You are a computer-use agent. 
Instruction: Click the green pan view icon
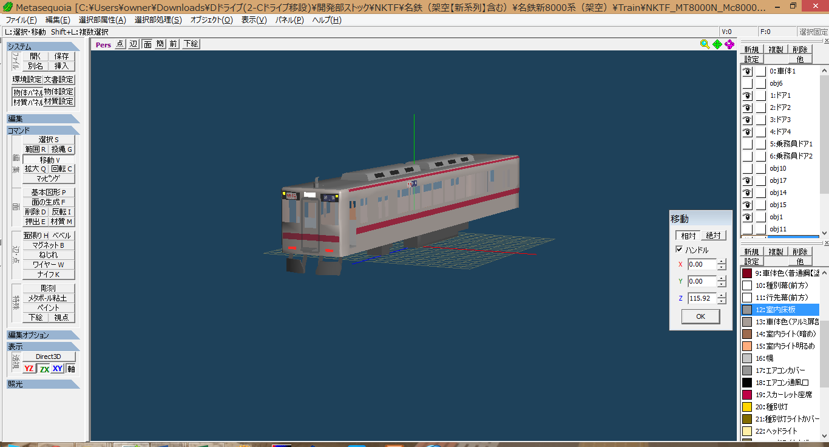(x=717, y=44)
